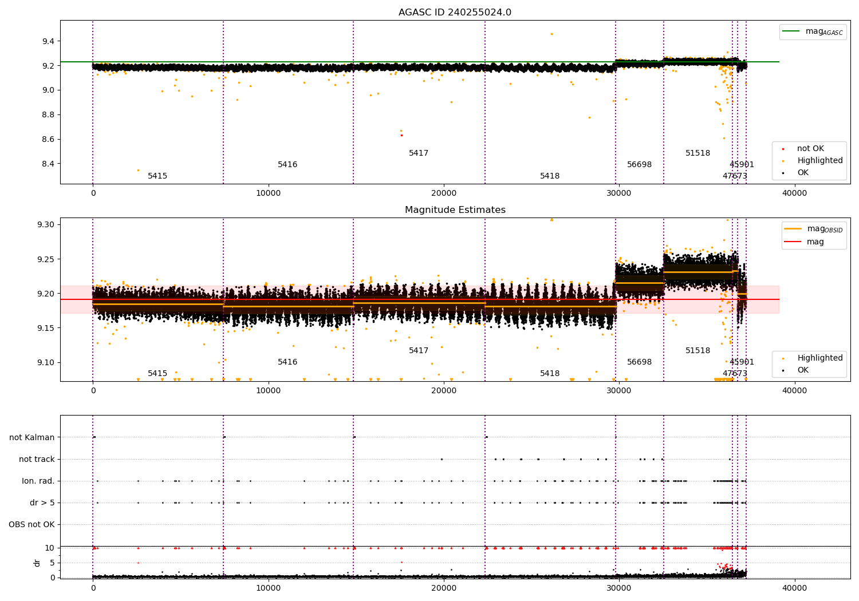Click the '5' tick on the dr axis
Screen dimensions: 859x601
click(x=52, y=563)
